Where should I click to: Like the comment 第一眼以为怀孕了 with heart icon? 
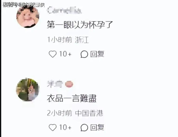(x=53, y=54)
